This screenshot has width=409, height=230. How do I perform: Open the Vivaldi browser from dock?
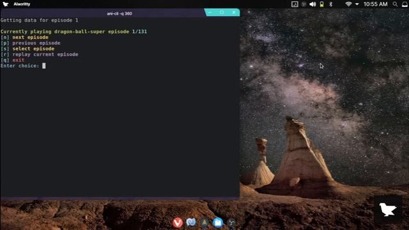click(178, 222)
